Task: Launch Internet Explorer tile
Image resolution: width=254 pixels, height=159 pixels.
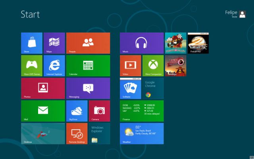Action: 54,66
